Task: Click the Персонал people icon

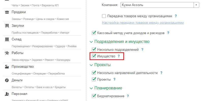Action: (7, 94)
